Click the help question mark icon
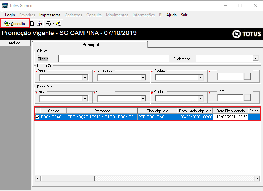Image resolution: width=263 pixels, height=191 pixels. [x=59, y=24]
